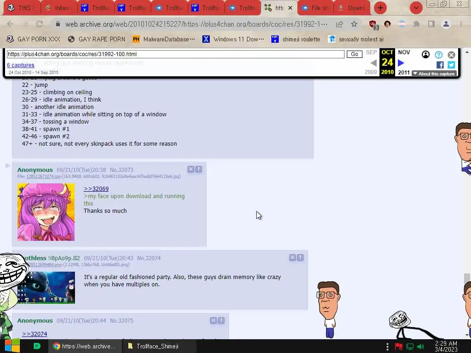Open the Windows Start button

(12, 346)
